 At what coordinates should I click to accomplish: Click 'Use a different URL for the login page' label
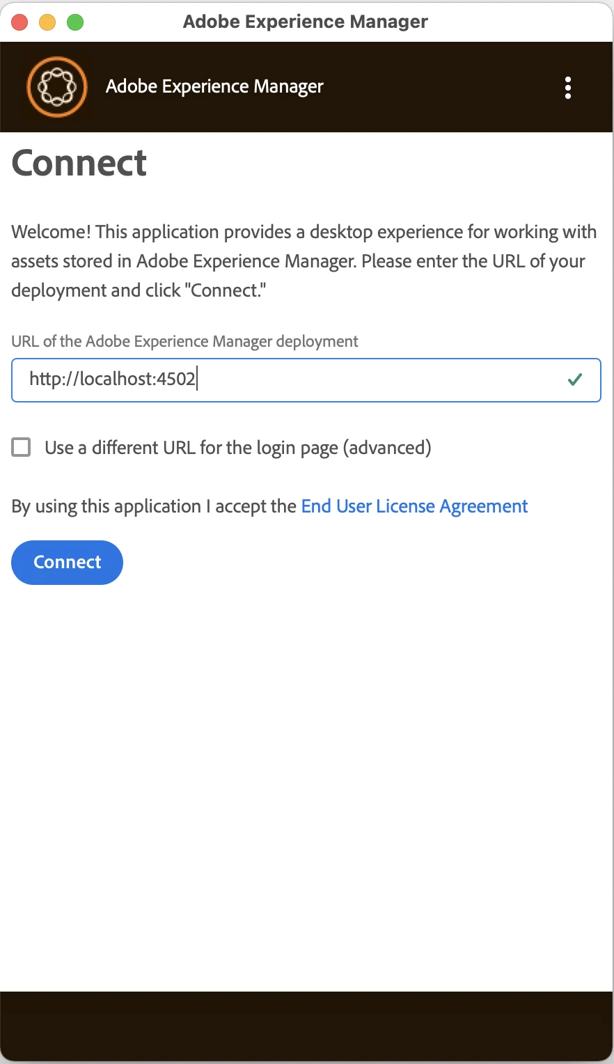[238, 448]
